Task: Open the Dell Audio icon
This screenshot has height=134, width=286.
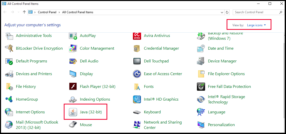Action: [x=73, y=61]
